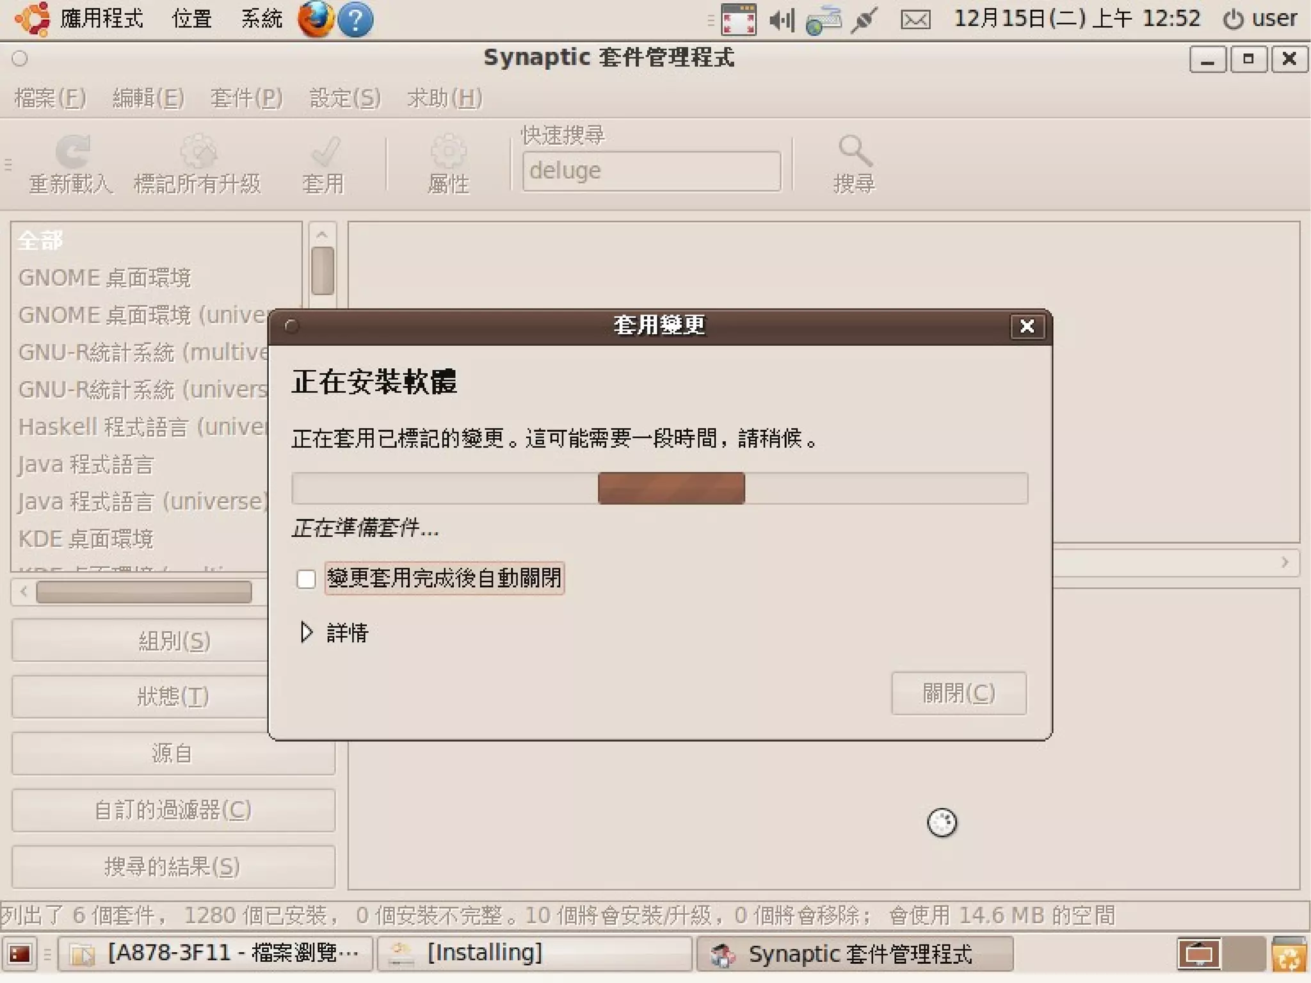The width and height of the screenshot is (1311, 983).
Task: Click the Apply (套用) checkmark icon
Action: [325, 152]
